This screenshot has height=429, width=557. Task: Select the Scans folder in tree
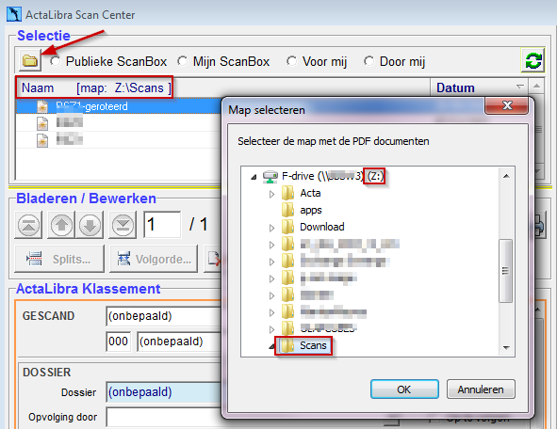tap(304, 345)
